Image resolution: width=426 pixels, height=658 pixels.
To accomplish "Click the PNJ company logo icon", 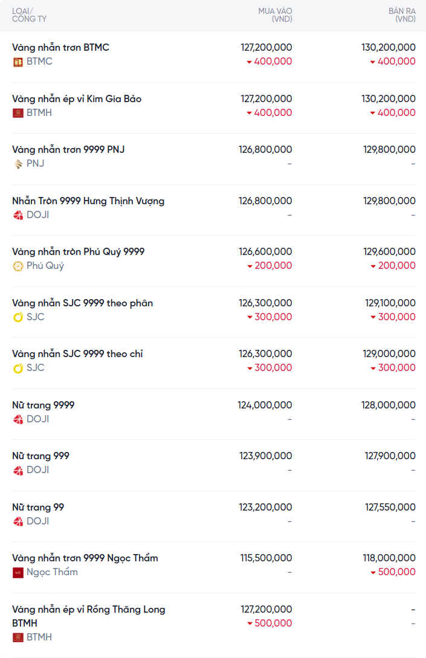I will pyautogui.click(x=18, y=164).
